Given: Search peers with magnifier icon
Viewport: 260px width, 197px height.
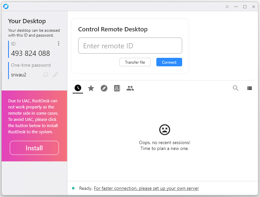Looking at the screenshot, I should [235, 88].
